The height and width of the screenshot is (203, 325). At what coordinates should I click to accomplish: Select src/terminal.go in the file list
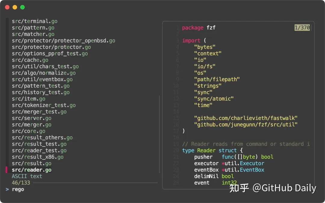pos(35,21)
